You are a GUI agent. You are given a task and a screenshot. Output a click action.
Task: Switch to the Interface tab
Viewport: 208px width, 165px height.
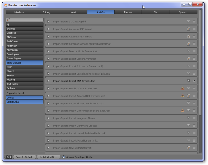coord(19,12)
